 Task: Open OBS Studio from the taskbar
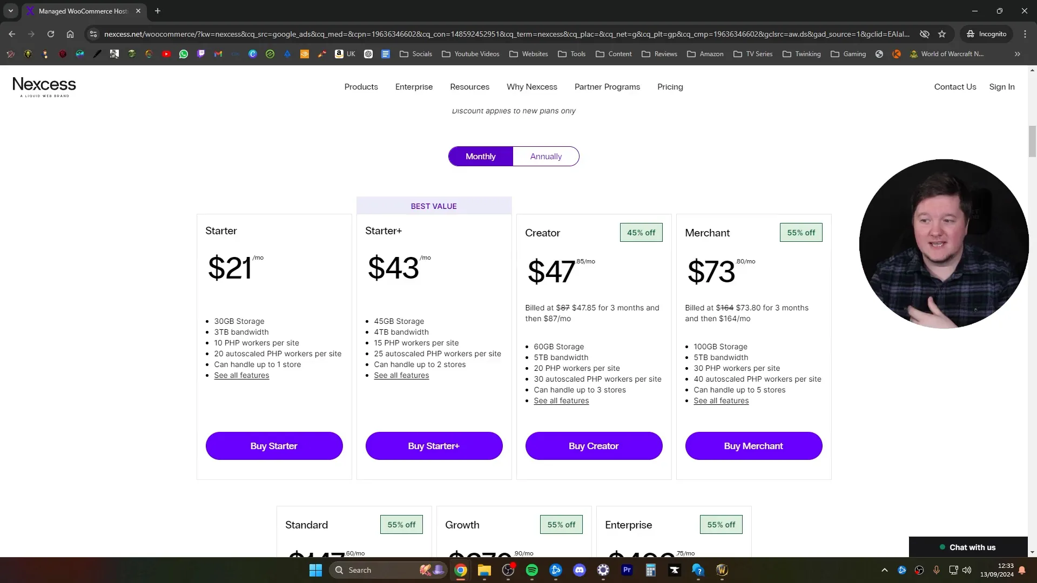pos(508,570)
